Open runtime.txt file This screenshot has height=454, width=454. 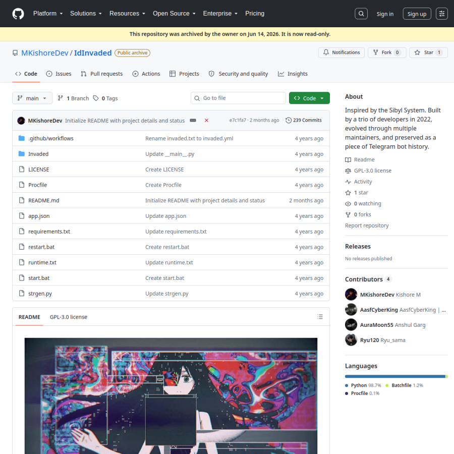(x=42, y=263)
